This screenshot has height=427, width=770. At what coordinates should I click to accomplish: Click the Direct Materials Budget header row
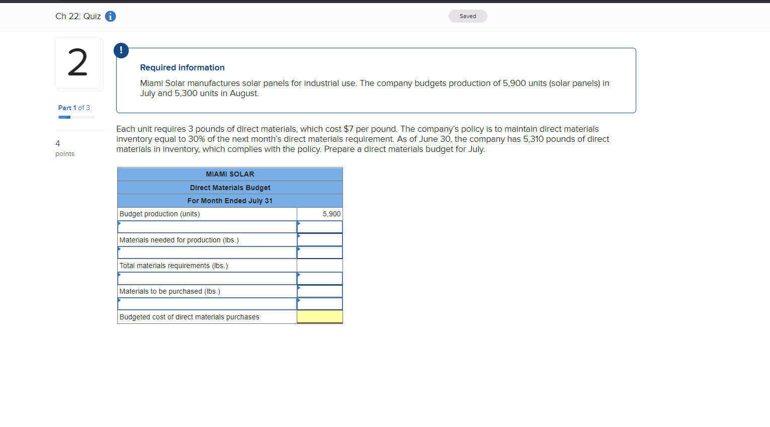coord(230,188)
